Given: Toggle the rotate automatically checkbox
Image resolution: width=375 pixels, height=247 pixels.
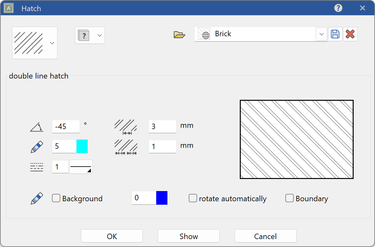Looking at the screenshot, I should pos(193,198).
